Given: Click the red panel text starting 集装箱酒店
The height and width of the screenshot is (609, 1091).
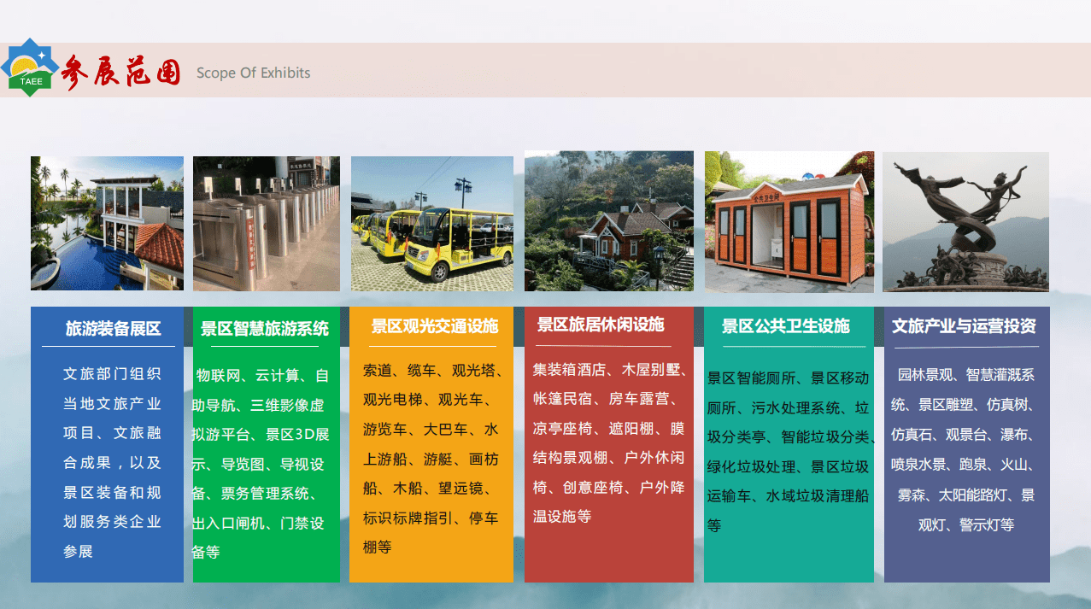Looking at the screenshot, I should [x=608, y=442].
